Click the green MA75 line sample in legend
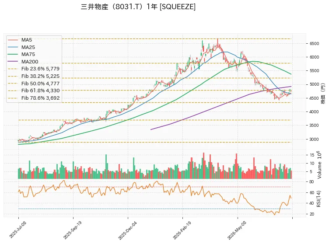This screenshot has height=244, width=329. pos(13,54)
